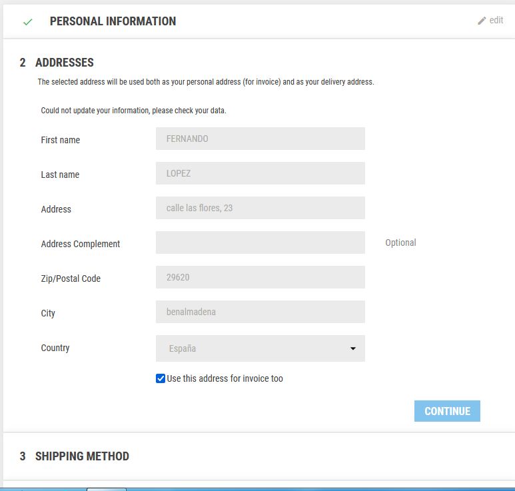Click the First name field

tap(260, 139)
